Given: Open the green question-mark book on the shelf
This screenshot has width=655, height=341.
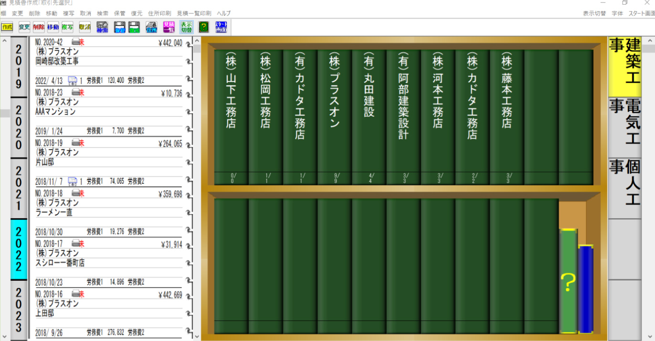Looking at the screenshot, I should 568,281.
